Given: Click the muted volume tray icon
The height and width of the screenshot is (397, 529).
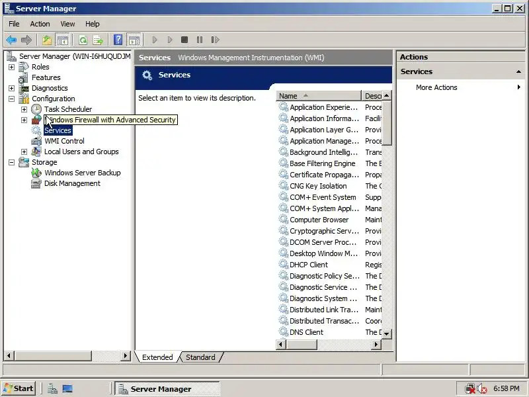Looking at the screenshot, I should (x=482, y=389).
